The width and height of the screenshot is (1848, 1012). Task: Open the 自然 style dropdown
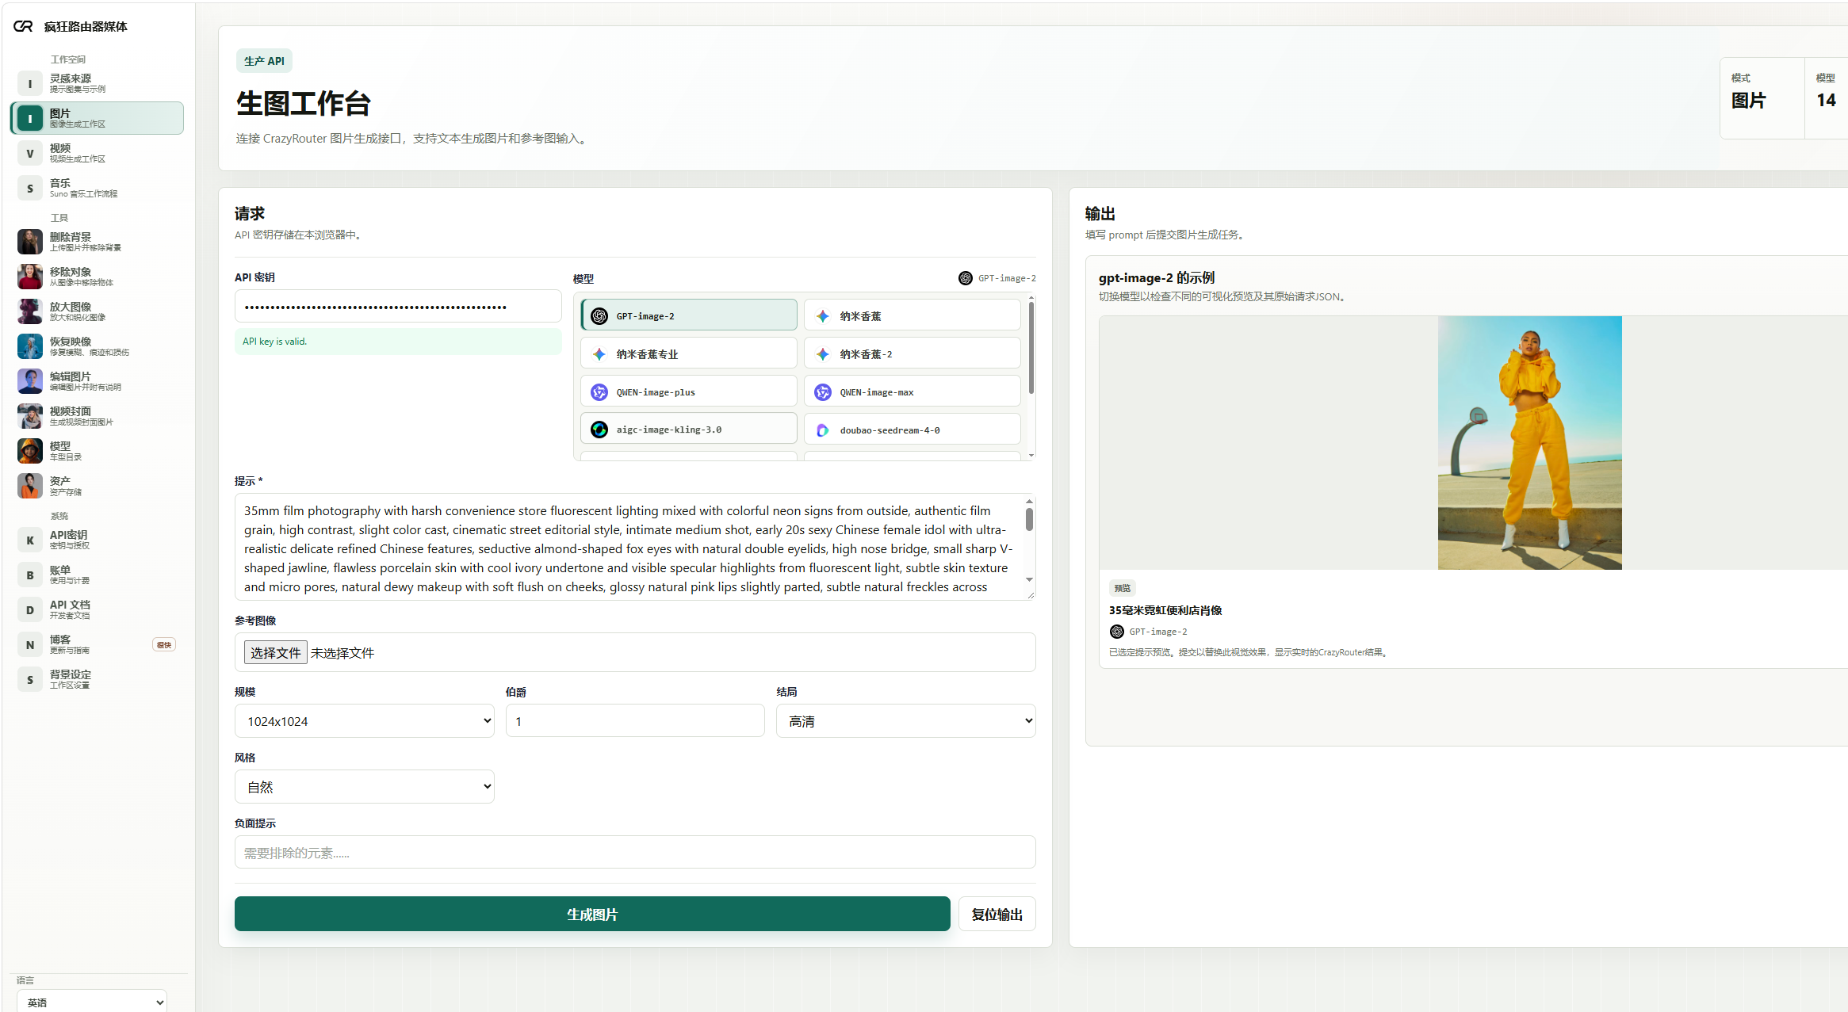tap(365, 787)
